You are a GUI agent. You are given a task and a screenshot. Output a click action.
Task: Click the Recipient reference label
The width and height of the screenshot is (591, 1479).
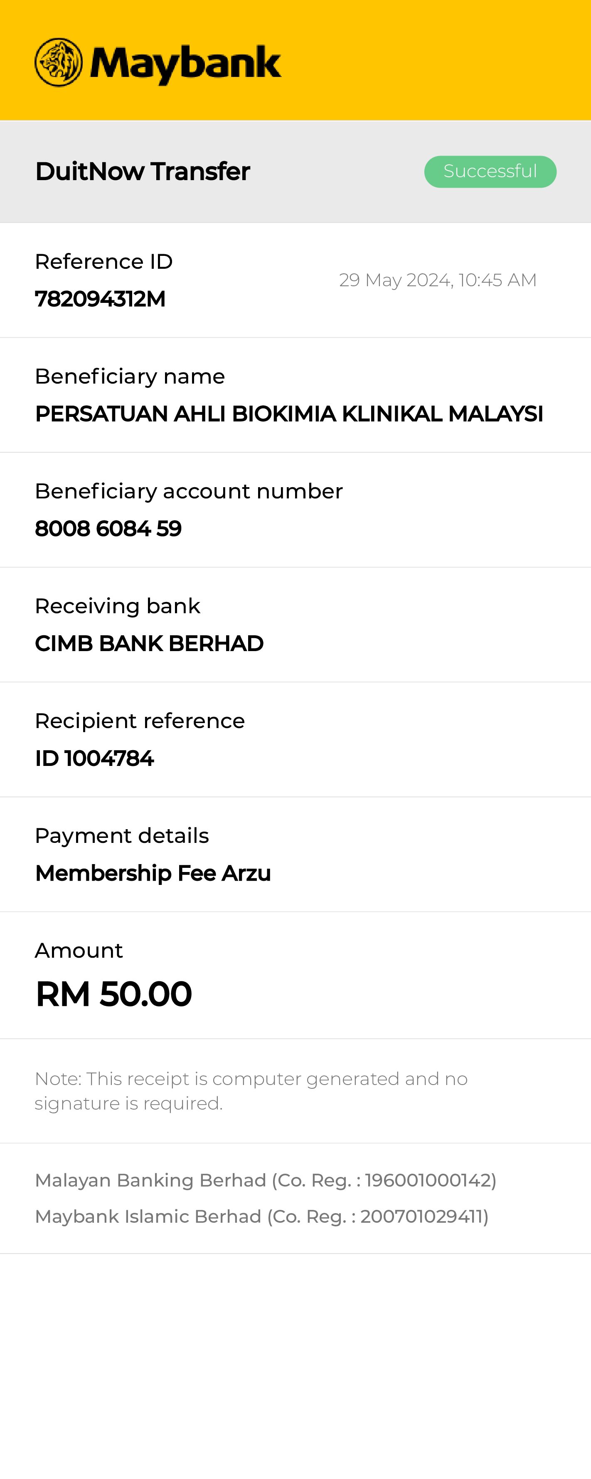coord(139,721)
